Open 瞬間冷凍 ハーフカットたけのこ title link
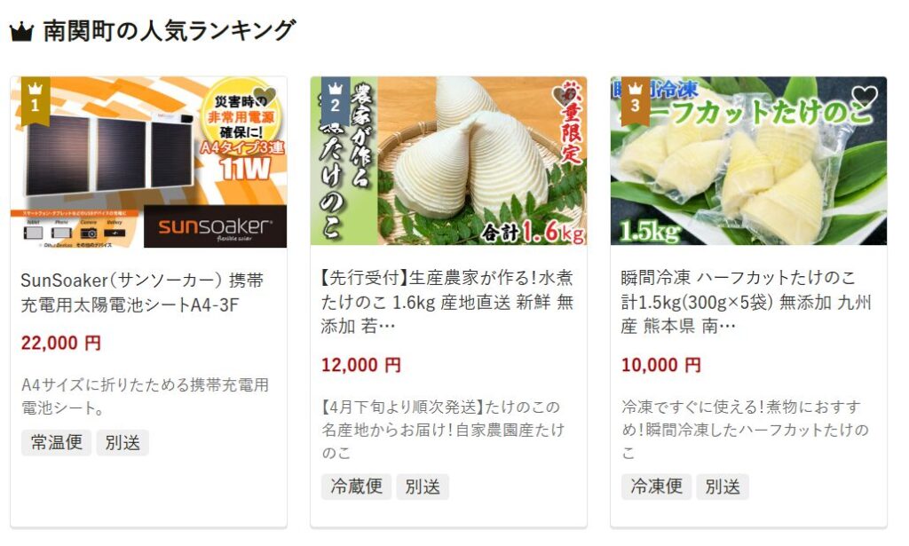This screenshot has height=546, width=909. pos(746,301)
